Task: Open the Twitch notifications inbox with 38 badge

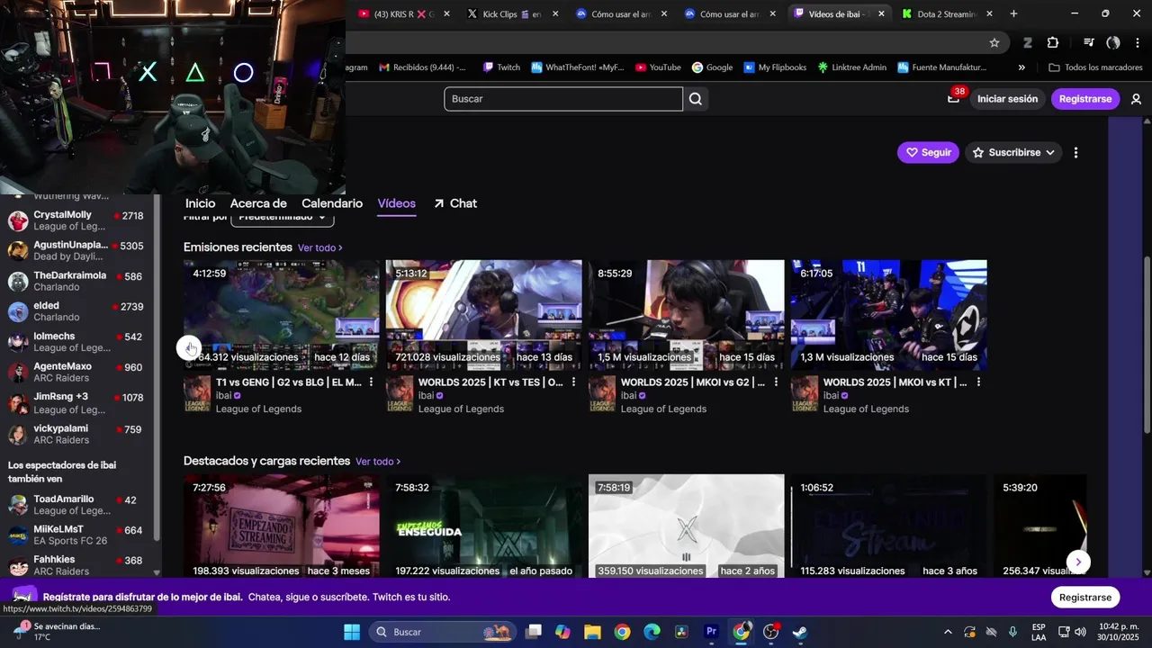Action: coord(954,99)
